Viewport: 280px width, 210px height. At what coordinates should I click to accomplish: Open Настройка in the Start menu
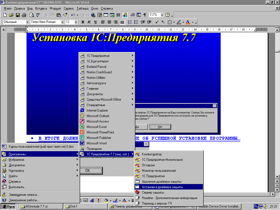40,171
